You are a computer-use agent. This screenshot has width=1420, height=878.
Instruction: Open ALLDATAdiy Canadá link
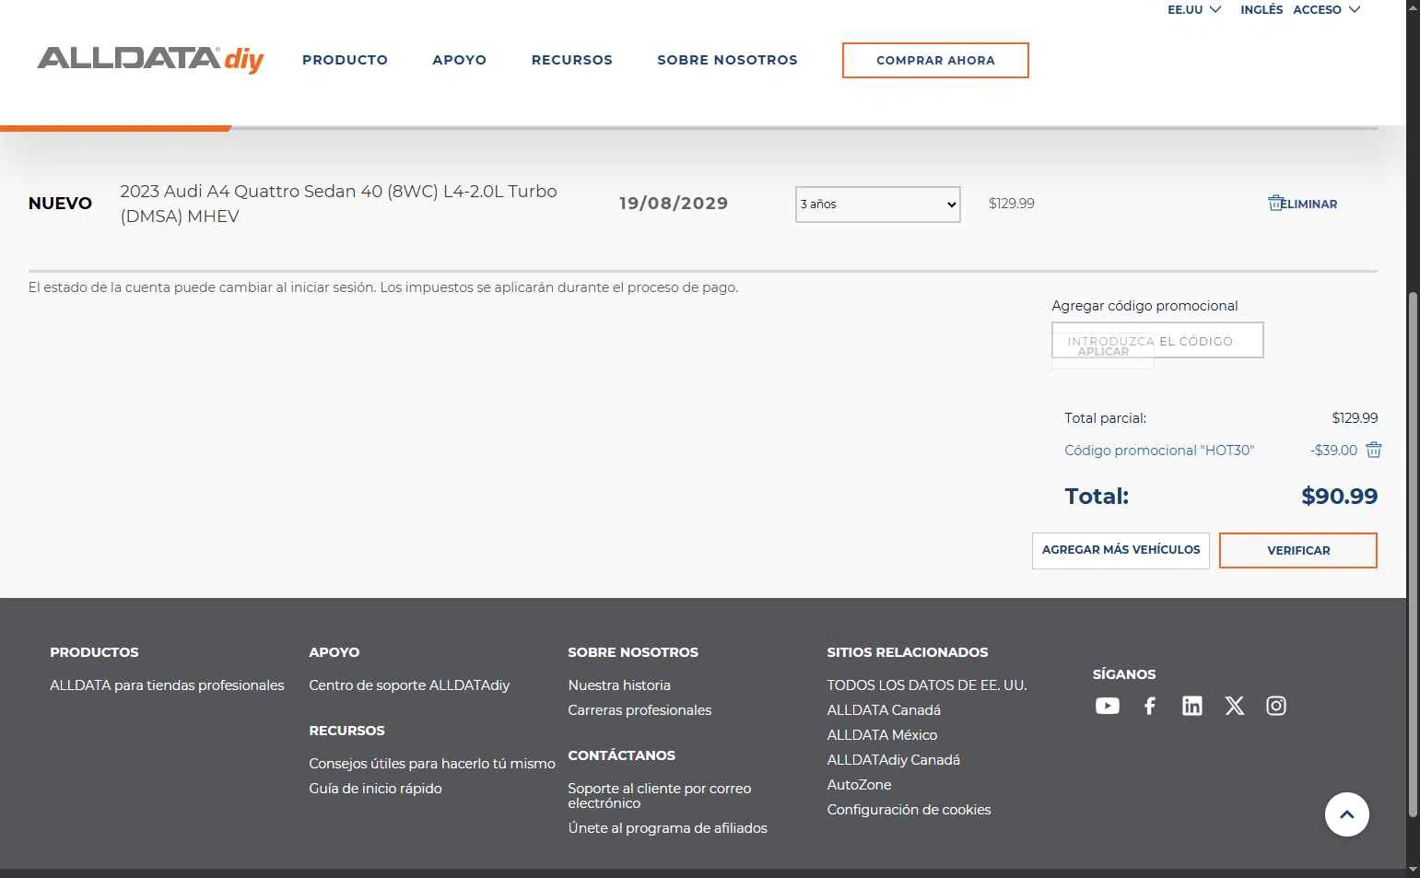tap(893, 760)
